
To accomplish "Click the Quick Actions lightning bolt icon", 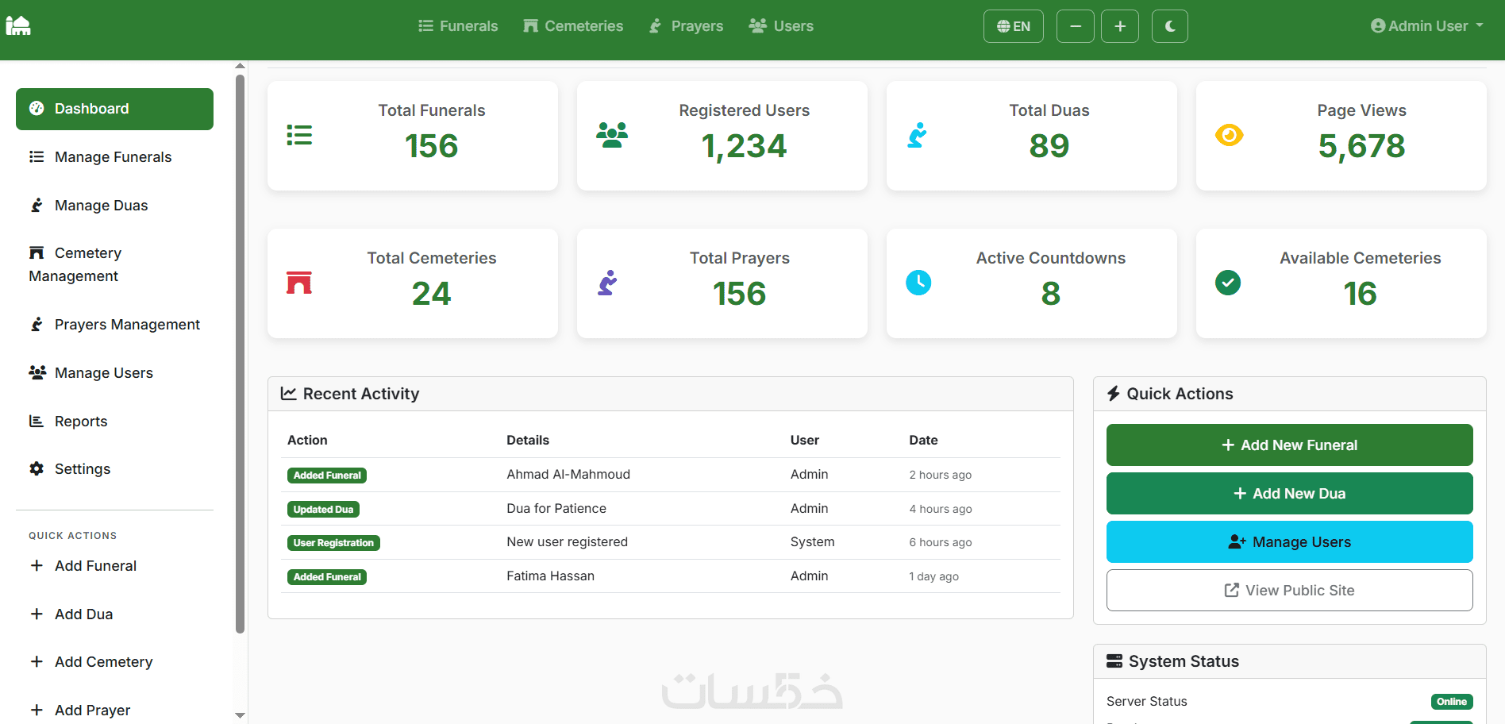I will pos(1114,394).
